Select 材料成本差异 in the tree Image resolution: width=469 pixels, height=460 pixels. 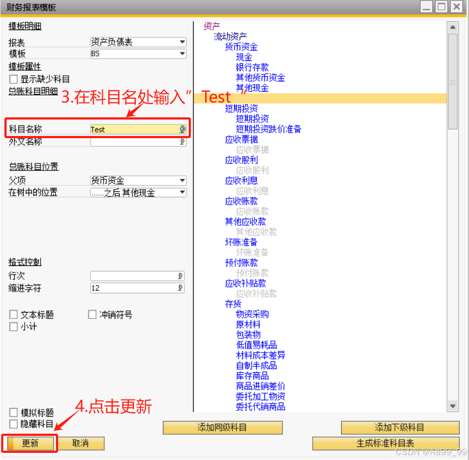[x=261, y=356]
